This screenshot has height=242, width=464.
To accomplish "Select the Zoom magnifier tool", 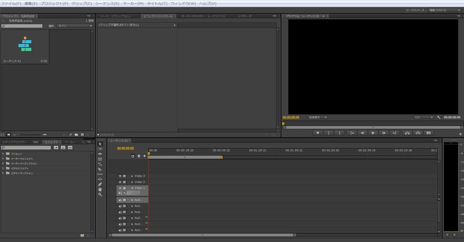I will (x=100, y=195).
